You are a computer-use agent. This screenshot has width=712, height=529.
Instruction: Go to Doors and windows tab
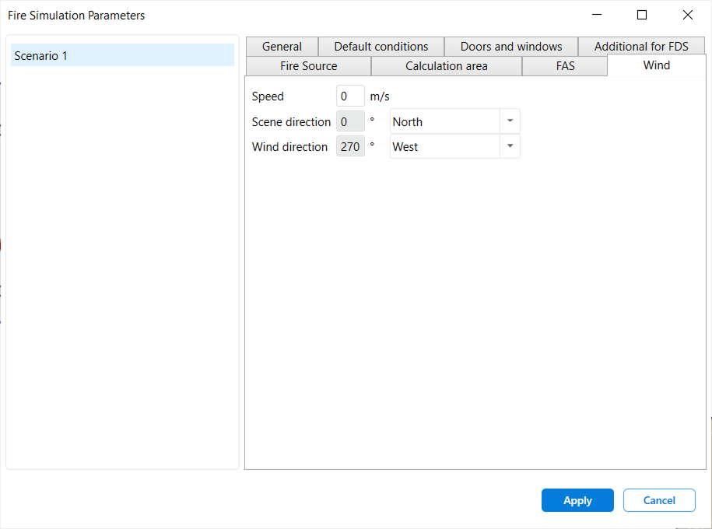tap(511, 47)
